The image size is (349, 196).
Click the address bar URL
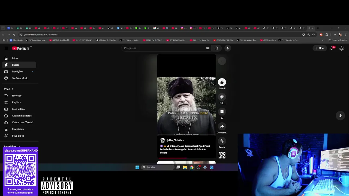(41, 35)
